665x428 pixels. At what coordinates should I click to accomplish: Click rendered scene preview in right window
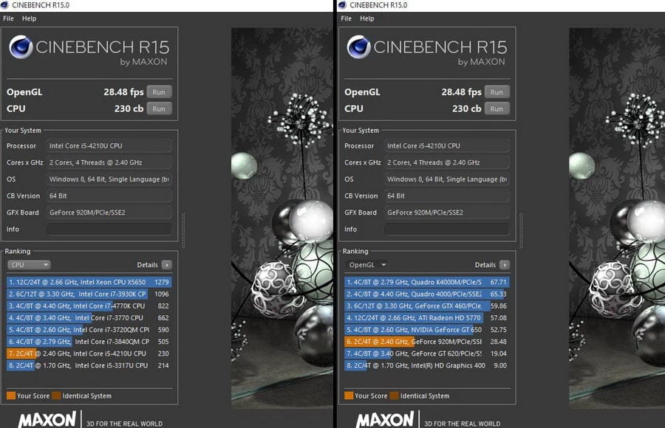(617, 218)
